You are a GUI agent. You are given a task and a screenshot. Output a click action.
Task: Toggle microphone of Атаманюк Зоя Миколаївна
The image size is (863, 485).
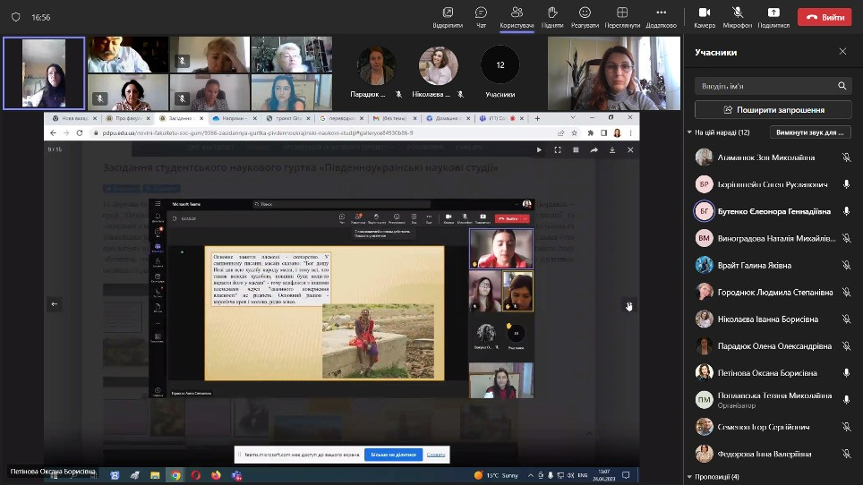[x=846, y=157]
